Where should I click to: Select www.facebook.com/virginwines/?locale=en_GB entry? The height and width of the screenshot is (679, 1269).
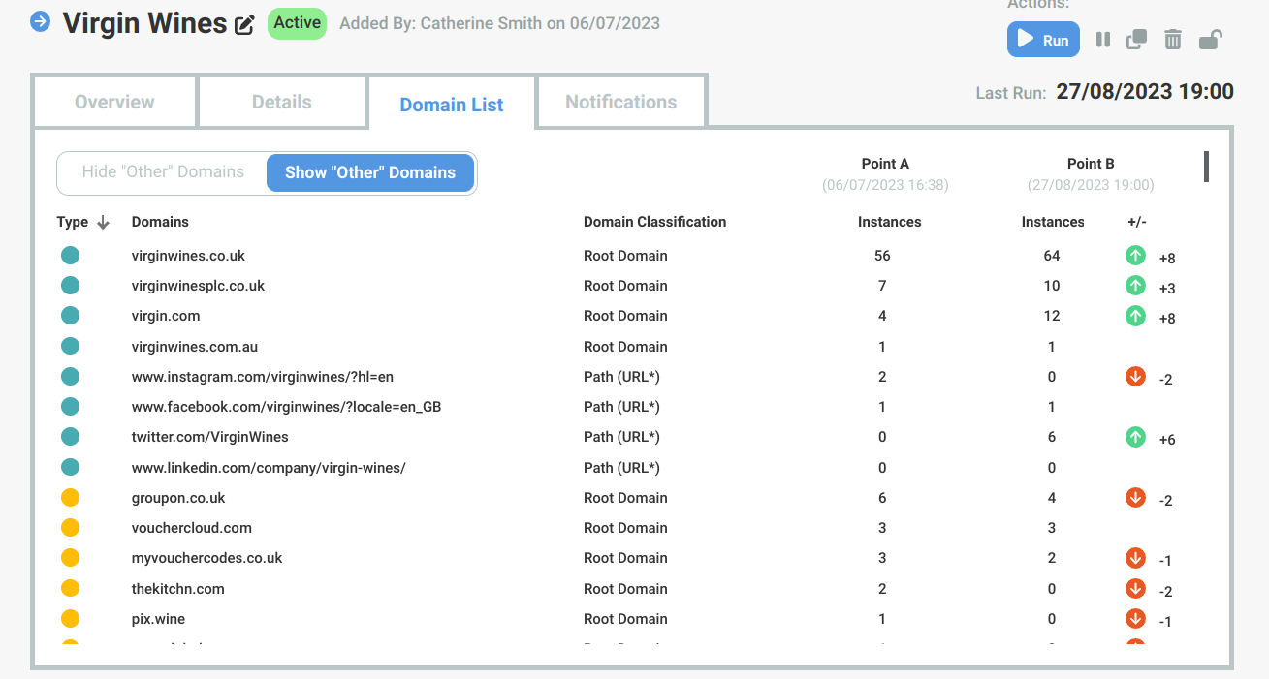pyautogui.click(x=287, y=407)
